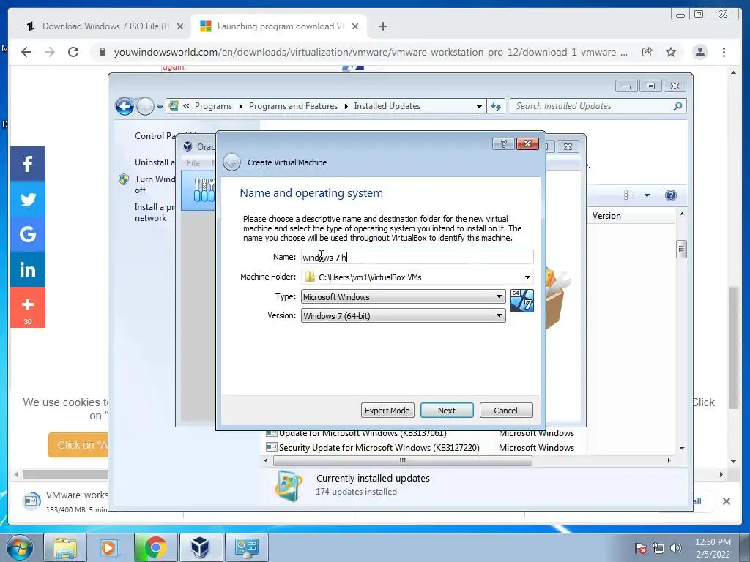Click the taskbar clock showing 12:50 PM
The image size is (750, 562).
(713, 548)
